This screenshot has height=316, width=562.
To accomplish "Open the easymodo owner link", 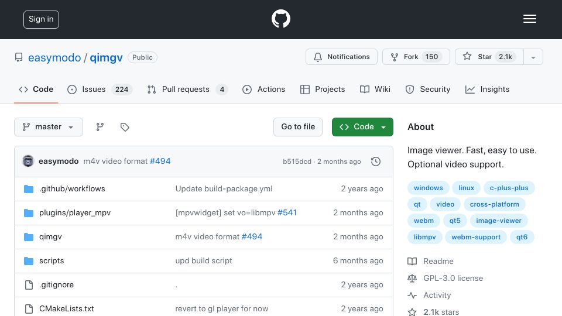I will point(54,58).
